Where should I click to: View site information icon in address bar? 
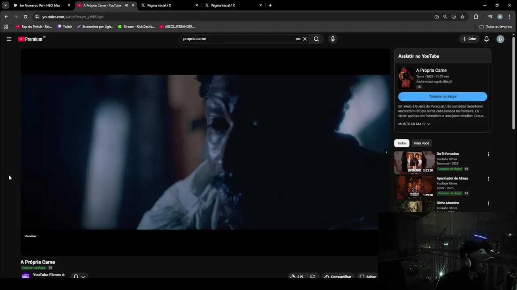(x=37, y=17)
